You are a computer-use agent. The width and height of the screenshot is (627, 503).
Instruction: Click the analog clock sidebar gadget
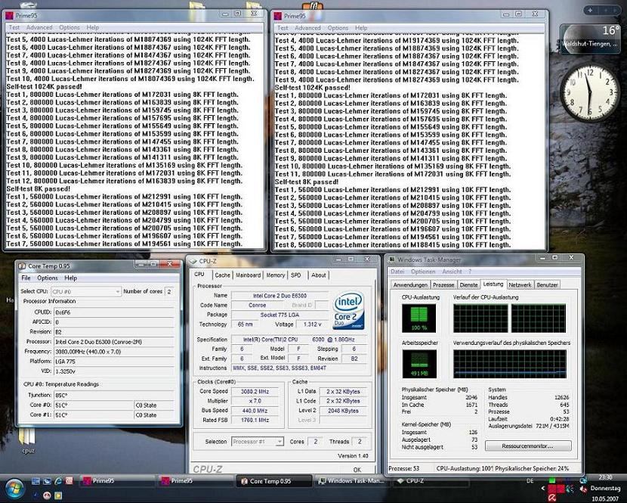588,92
